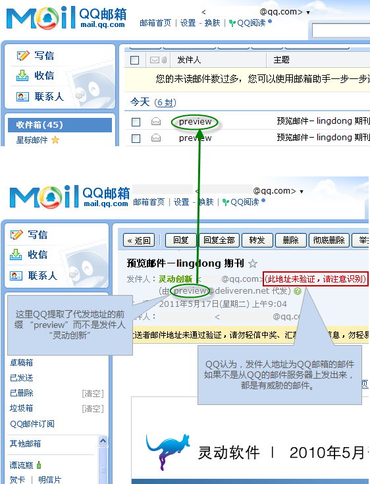370x484 pixels.
Task: Click the mail-status envelope column header icon
Action: 155,60
